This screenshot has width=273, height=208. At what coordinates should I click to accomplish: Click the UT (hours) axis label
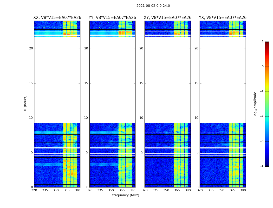pyautogui.click(x=25, y=104)
